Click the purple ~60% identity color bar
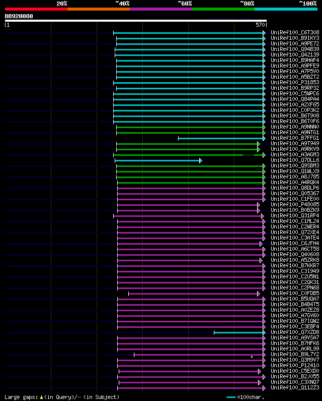The width and height of the screenshot is (322, 401). pyautogui.click(x=161, y=9)
